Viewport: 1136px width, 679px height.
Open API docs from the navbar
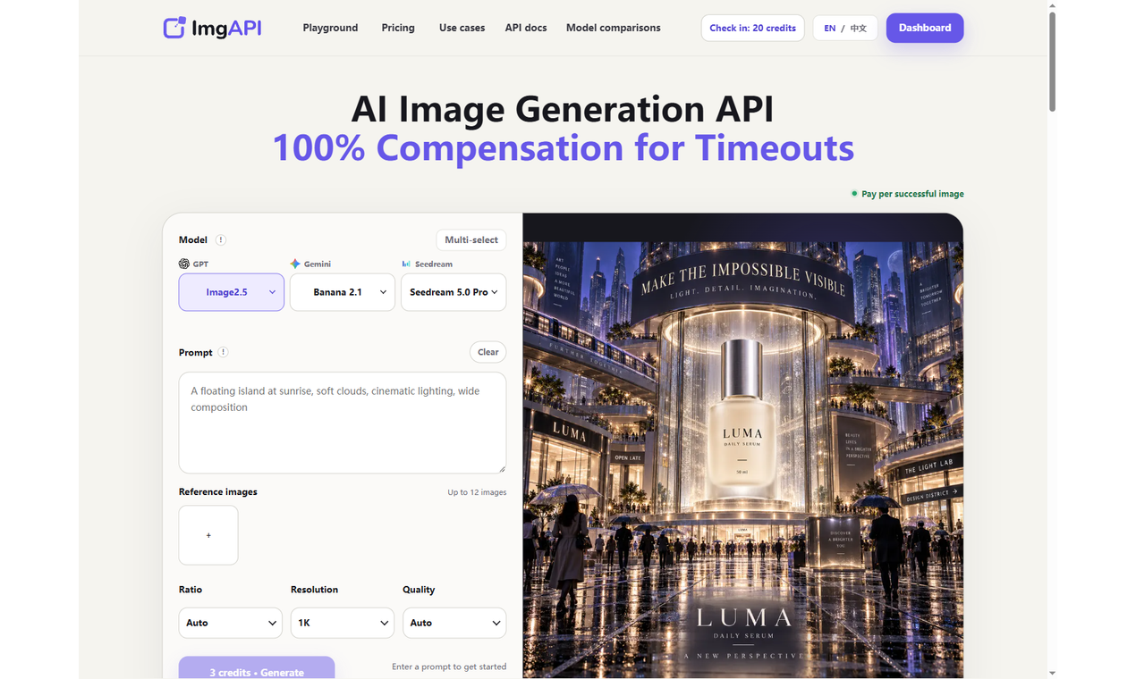click(x=526, y=28)
